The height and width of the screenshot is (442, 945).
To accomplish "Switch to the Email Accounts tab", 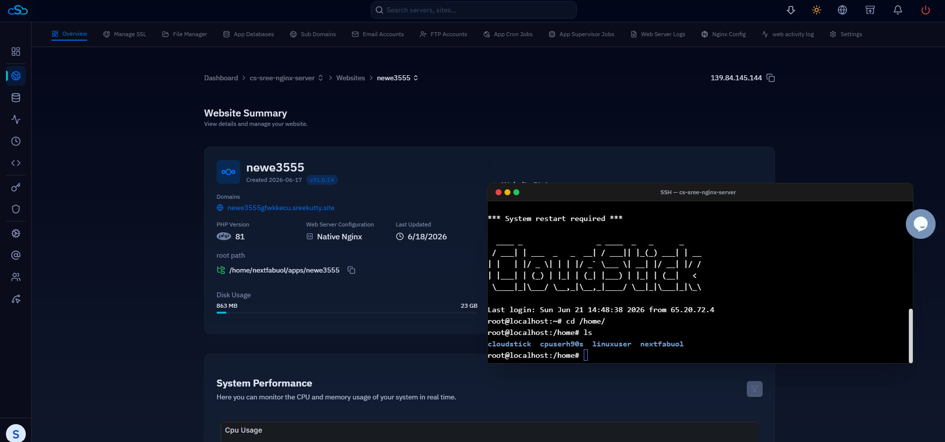I will tap(378, 34).
